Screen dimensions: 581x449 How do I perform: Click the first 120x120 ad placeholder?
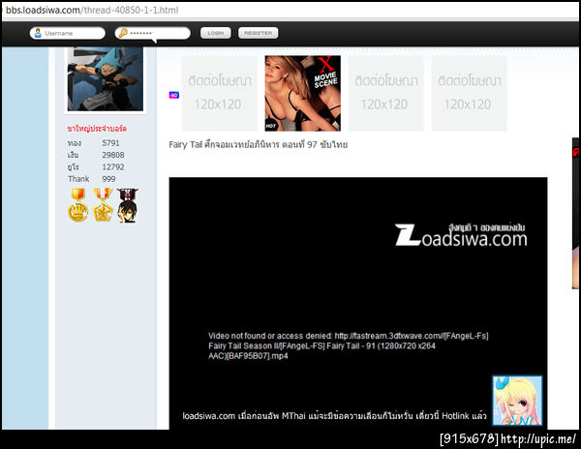pos(220,93)
